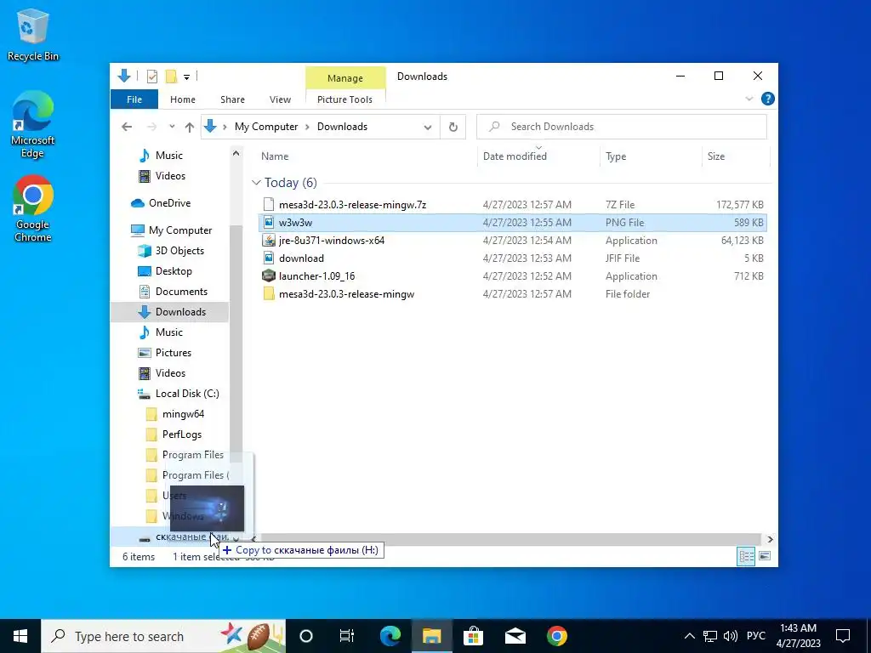Image resolution: width=871 pixels, height=653 pixels.
Task: Click the Manage contextual tab header
Action: (345, 78)
